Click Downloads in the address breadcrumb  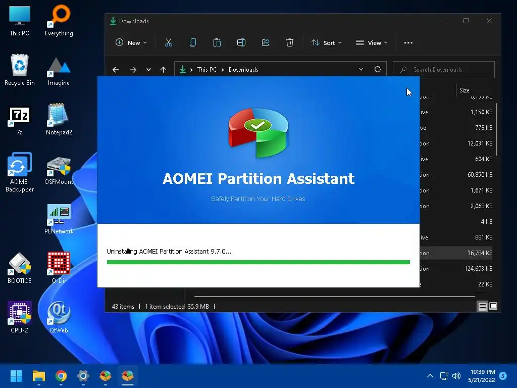tap(243, 70)
